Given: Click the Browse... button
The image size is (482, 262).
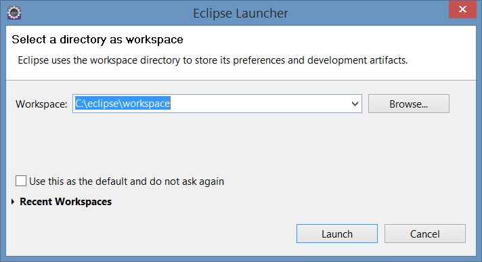Looking at the screenshot, I should (x=408, y=104).
